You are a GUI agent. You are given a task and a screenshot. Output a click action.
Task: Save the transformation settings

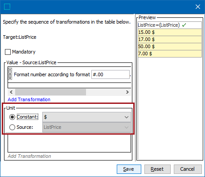pos(129,169)
